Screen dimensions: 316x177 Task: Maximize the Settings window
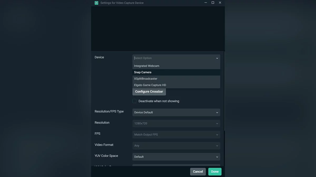pos(213,3)
